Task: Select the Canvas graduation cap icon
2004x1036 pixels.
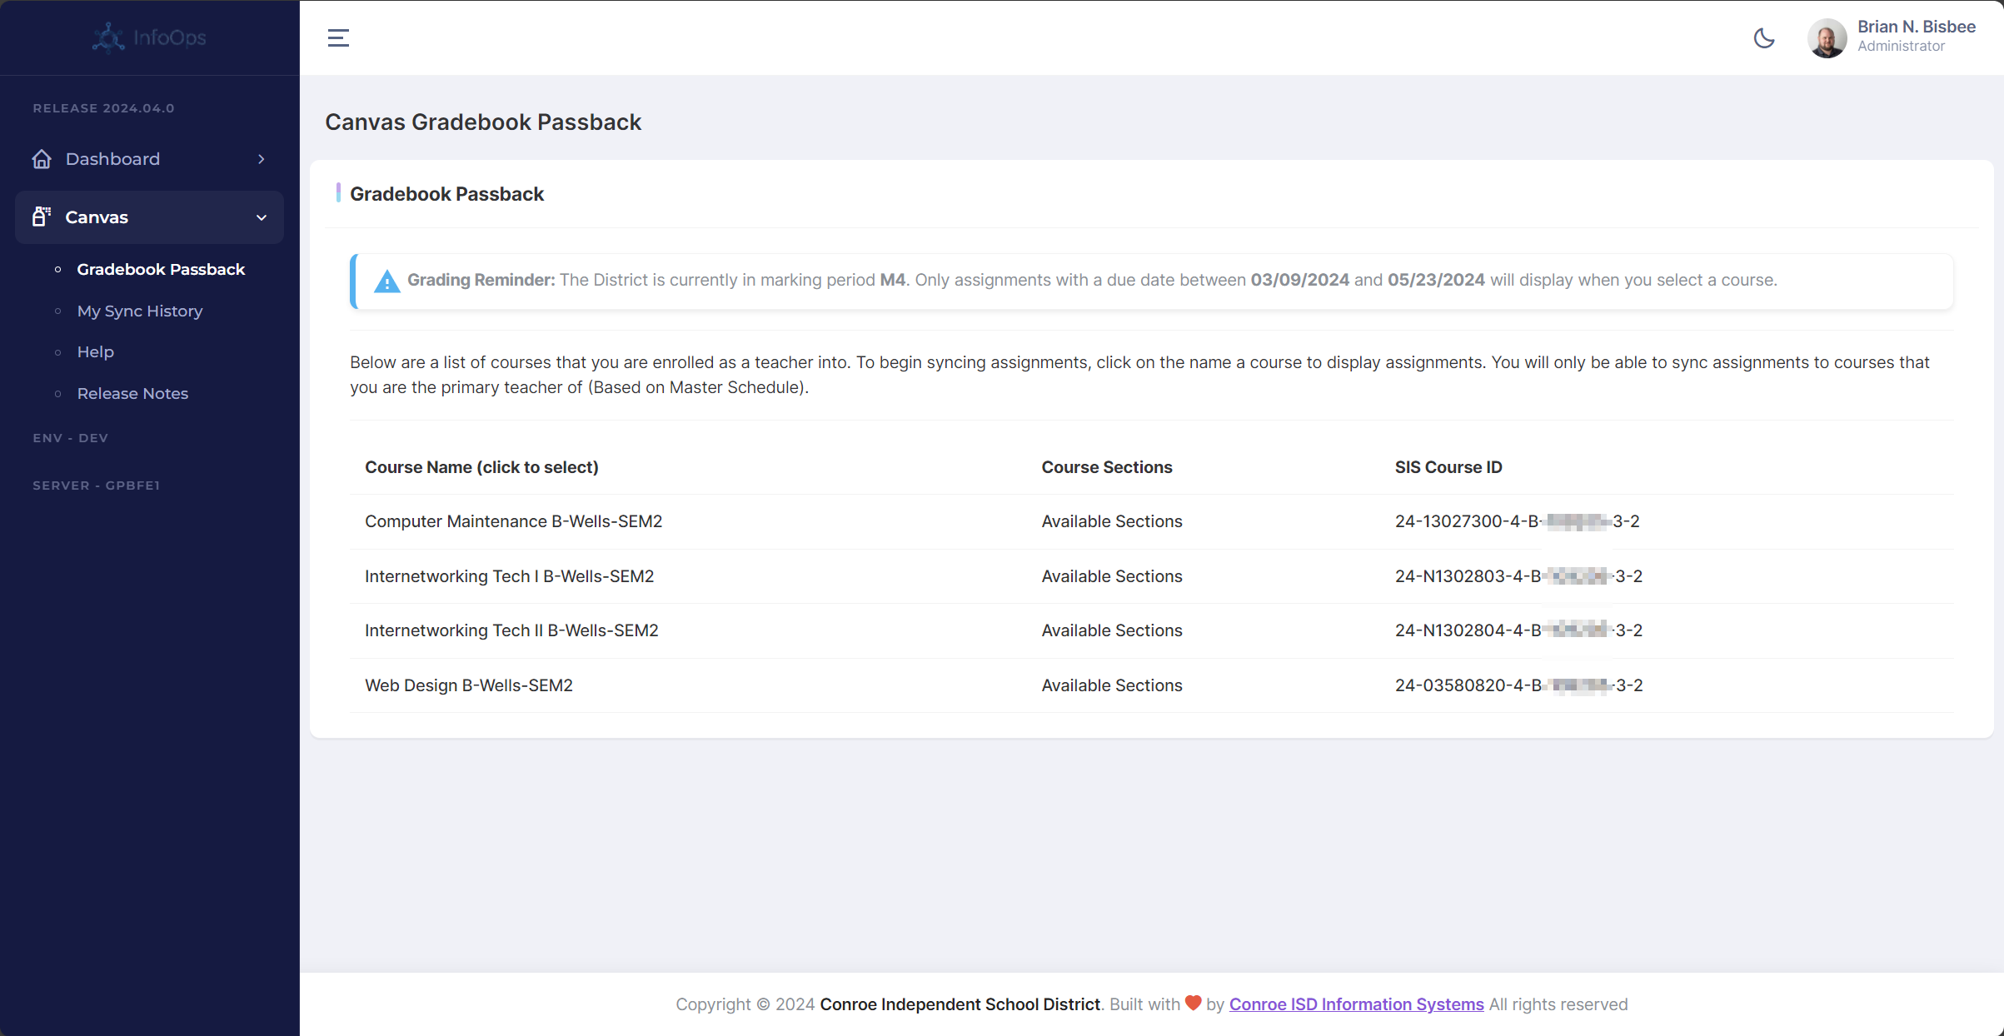Action: click(42, 216)
